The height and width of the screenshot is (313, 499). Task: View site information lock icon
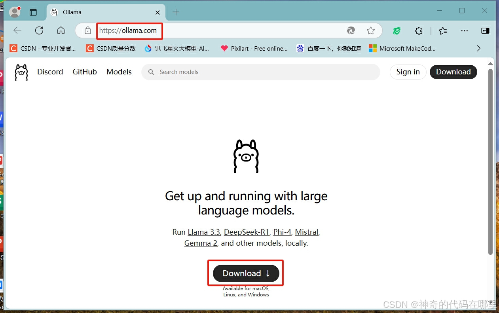[88, 30]
